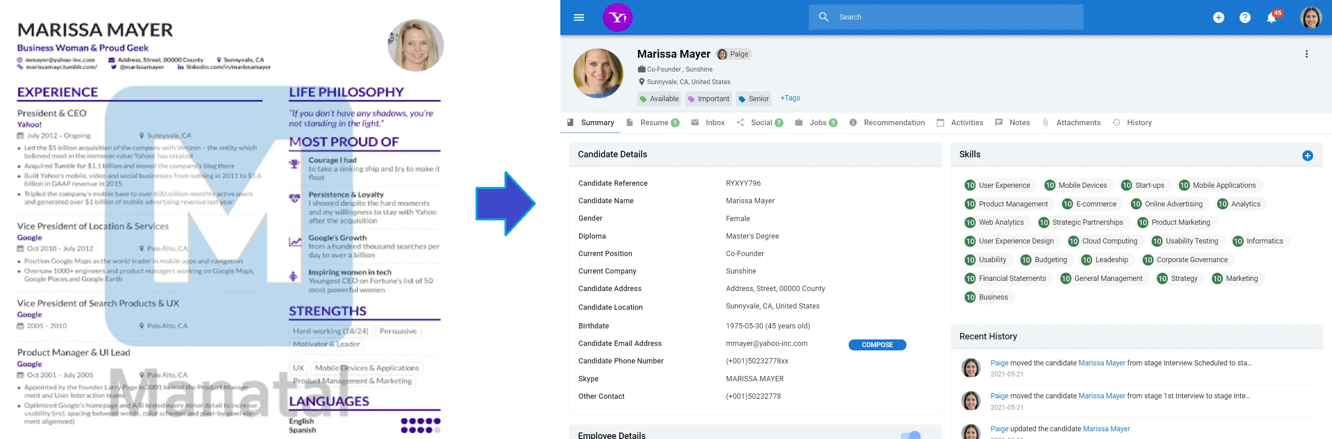
Task: Click +Tags to add a new tag
Action: coord(790,98)
